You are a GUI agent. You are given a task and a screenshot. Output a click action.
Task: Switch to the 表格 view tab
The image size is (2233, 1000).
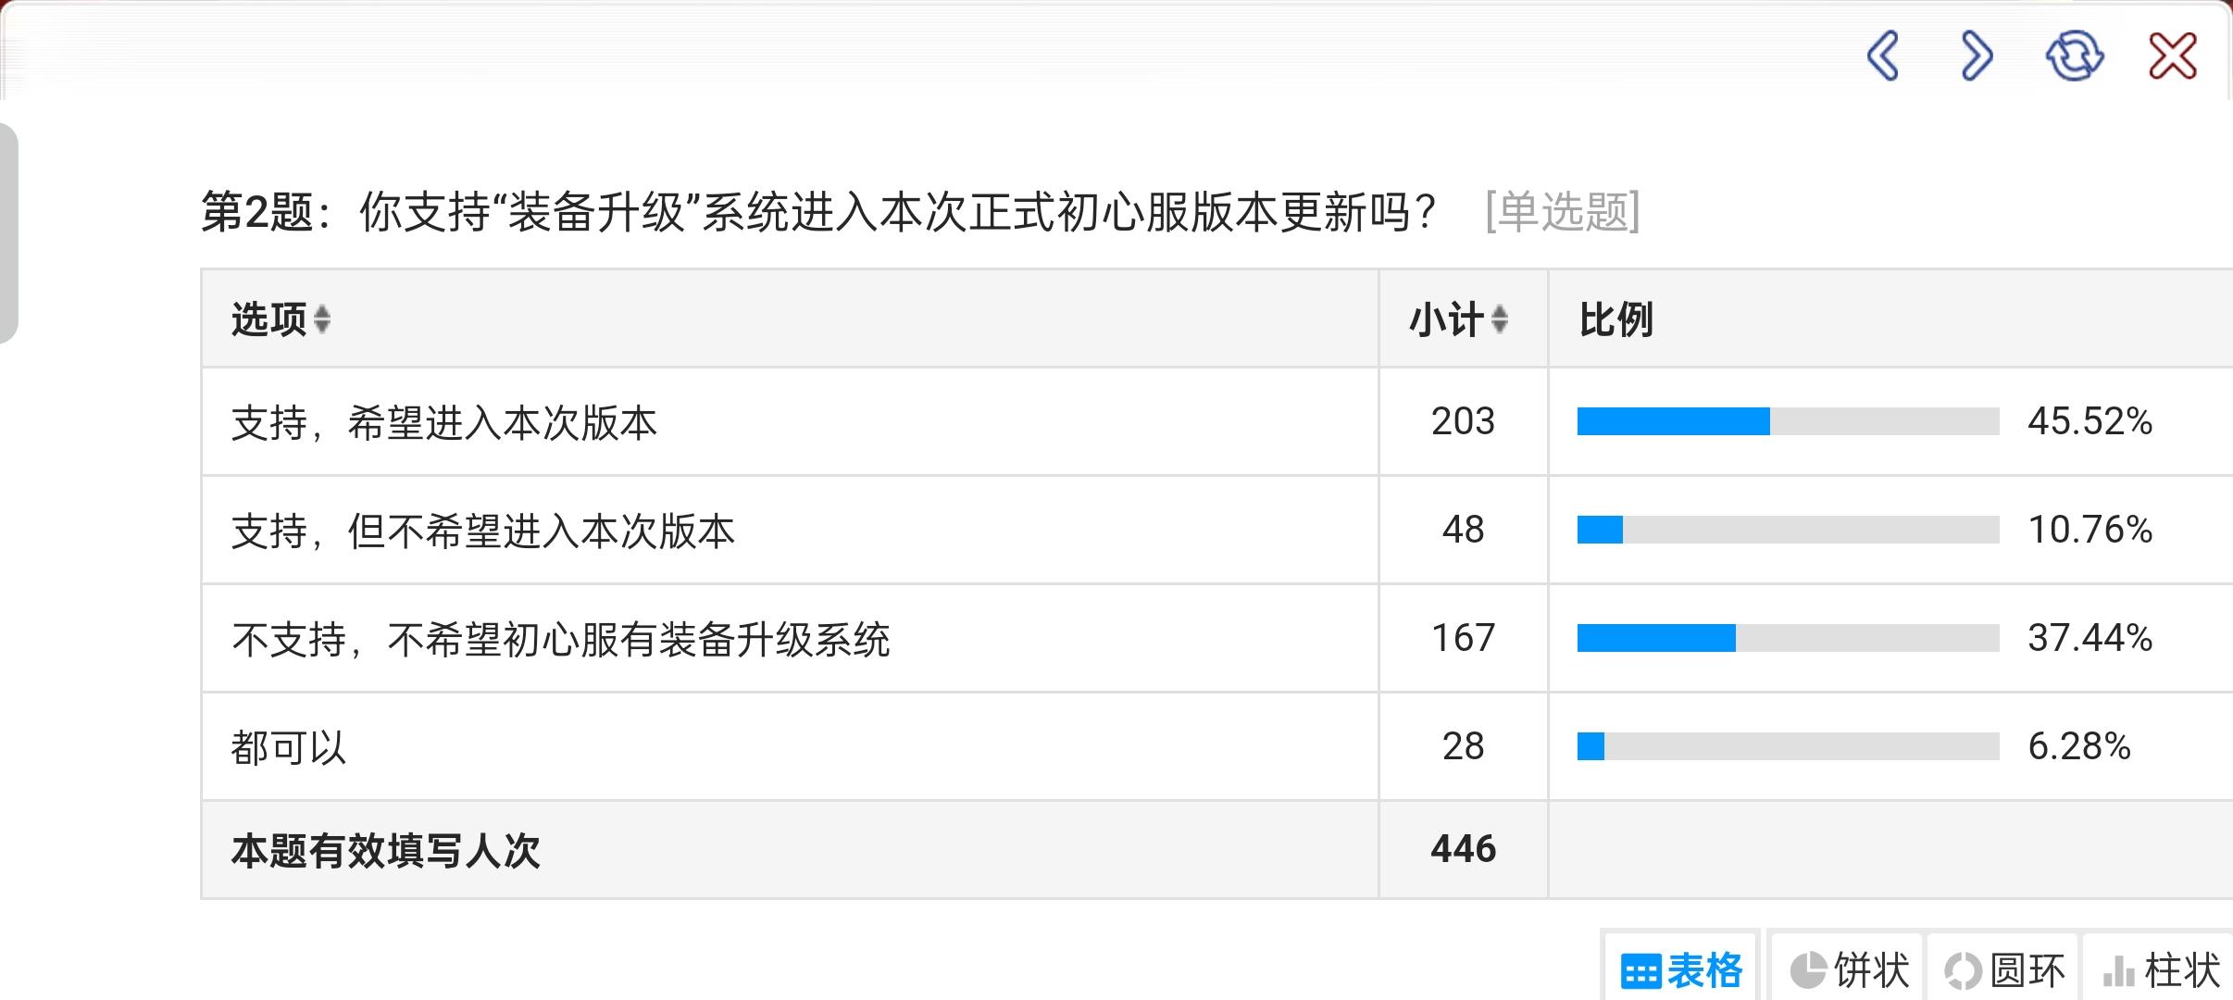pos(1681,970)
